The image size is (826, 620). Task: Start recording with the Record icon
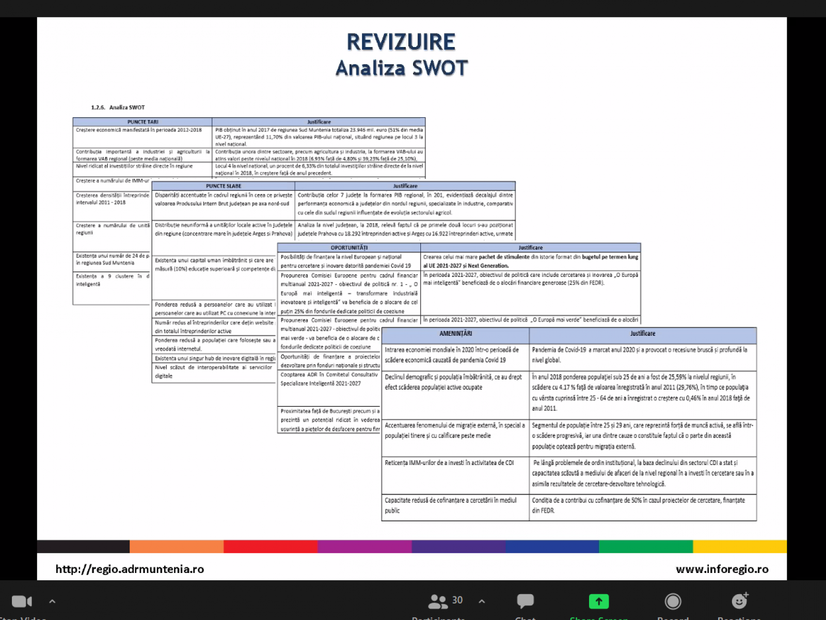[673, 601]
